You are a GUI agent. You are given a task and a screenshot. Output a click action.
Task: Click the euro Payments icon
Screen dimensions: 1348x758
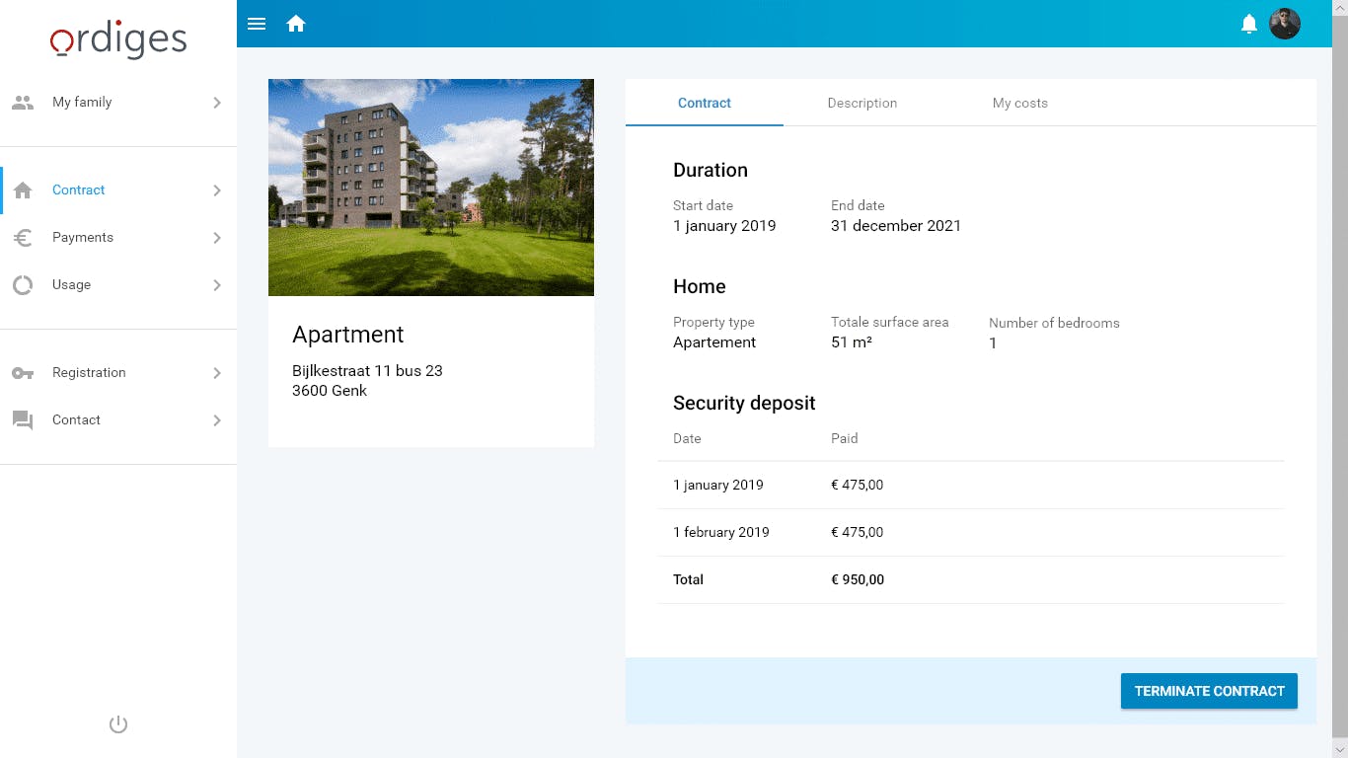coord(23,238)
